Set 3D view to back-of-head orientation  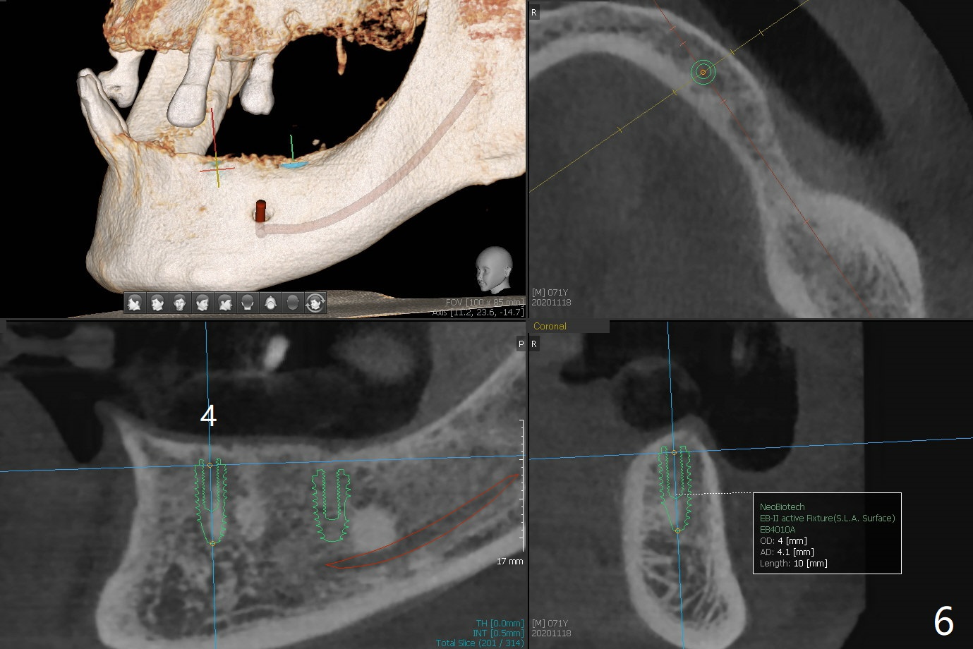[248, 303]
